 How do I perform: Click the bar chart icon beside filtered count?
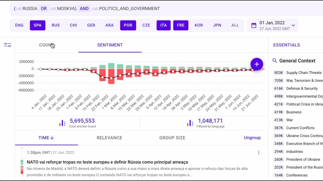pyautogui.click(x=190, y=123)
